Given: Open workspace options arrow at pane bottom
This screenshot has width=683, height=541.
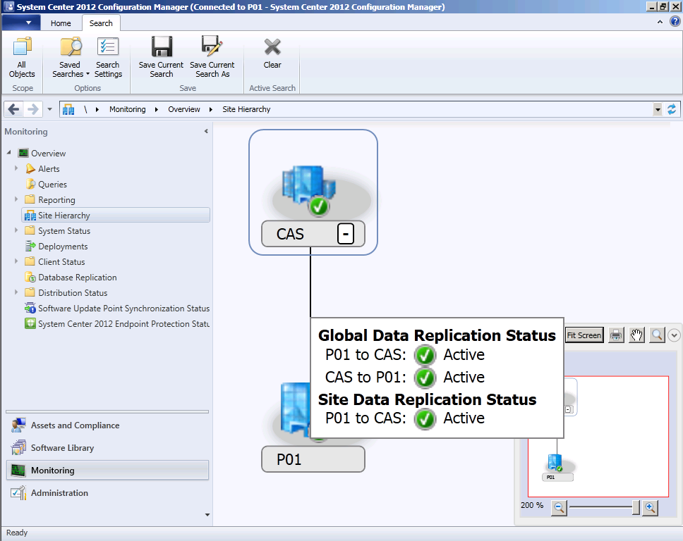Looking at the screenshot, I should pyautogui.click(x=207, y=515).
